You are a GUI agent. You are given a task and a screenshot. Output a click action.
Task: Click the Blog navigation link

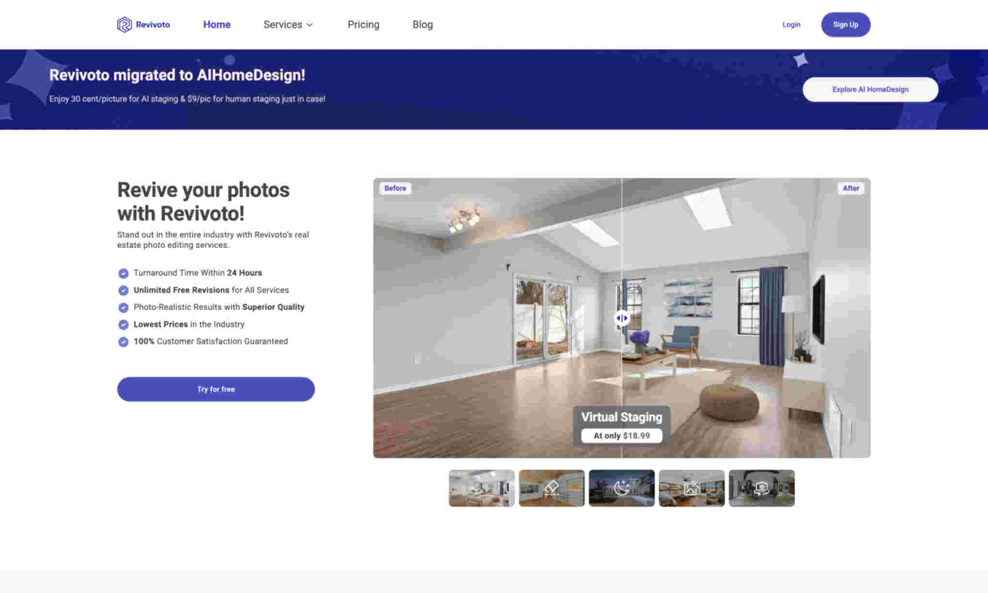pos(422,24)
